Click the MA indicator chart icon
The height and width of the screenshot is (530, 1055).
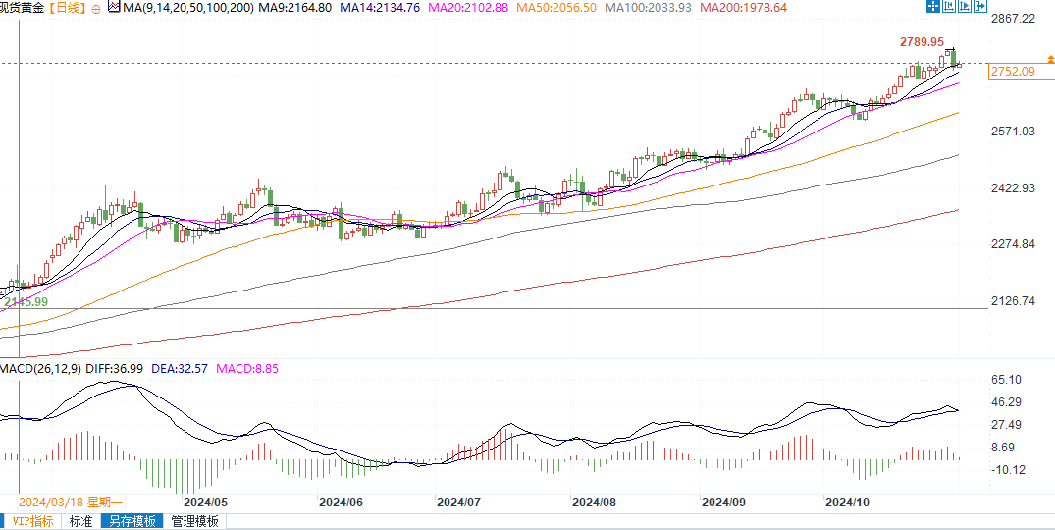click(x=114, y=8)
